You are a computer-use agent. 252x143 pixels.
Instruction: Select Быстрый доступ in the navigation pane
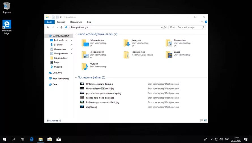point(59,36)
